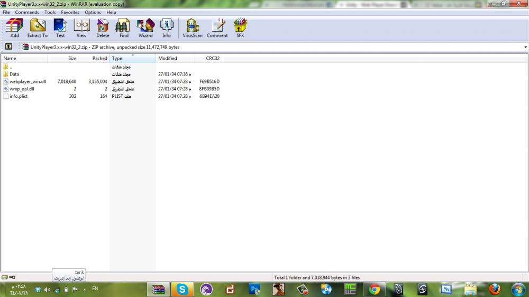Sort by the Packed column header
Screen dimensions: 529x297
94,58
